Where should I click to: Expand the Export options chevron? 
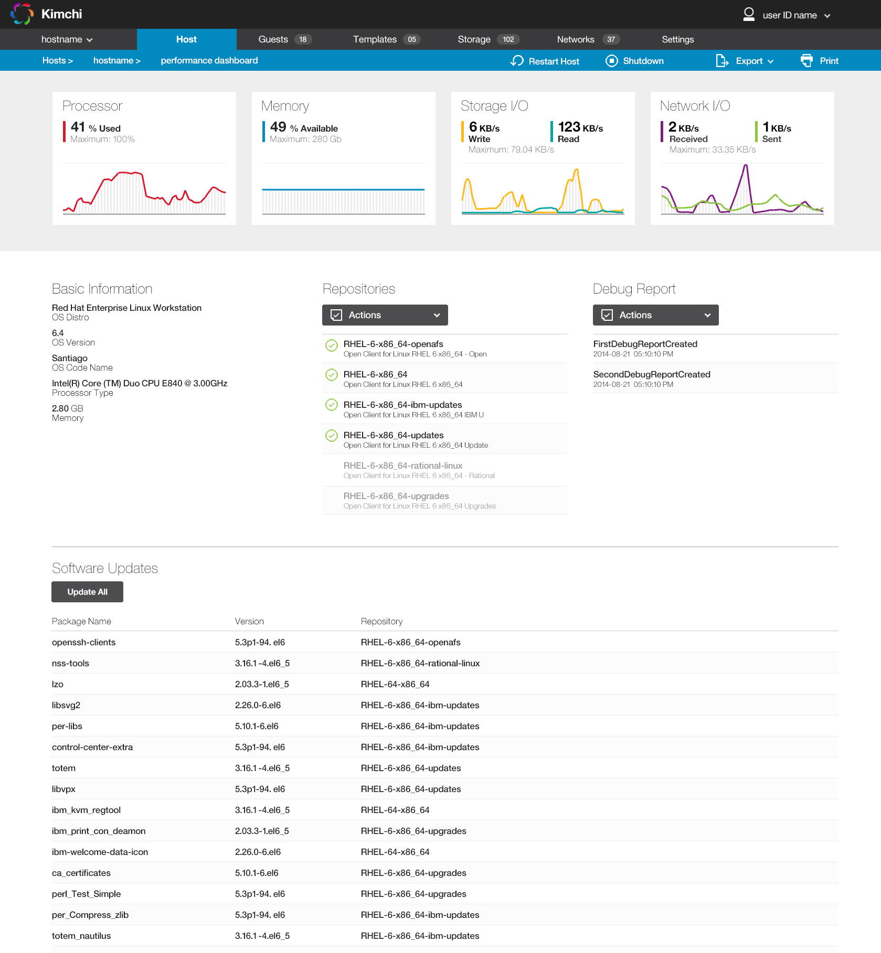[x=771, y=61]
